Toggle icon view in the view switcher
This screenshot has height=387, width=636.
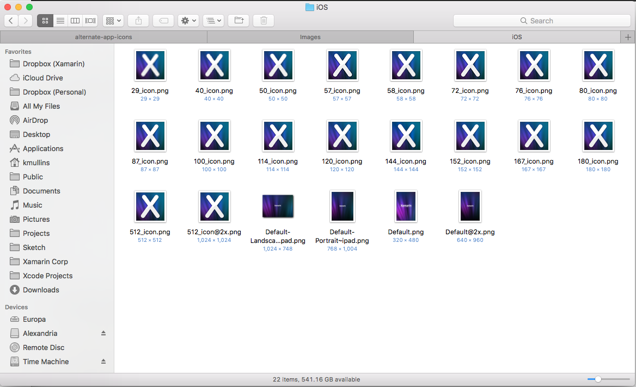tap(45, 20)
